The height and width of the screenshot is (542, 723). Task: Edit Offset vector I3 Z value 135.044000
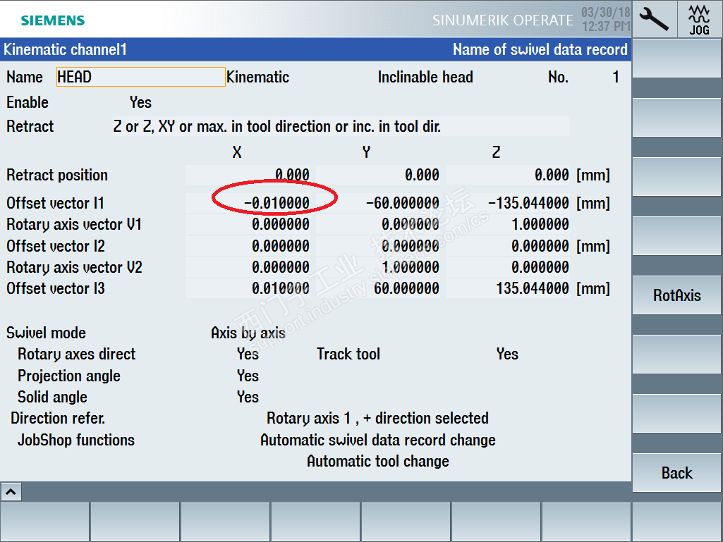coord(507,288)
